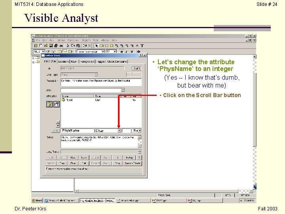This screenshot has width=285, height=214.
Task: Open the Edit menu
Action: [x=44, y=40]
